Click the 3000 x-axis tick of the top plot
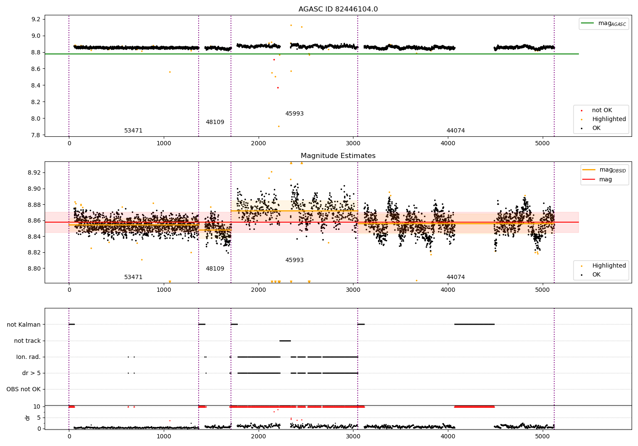The height and width of the screenshot is (446, 638). 353,144
